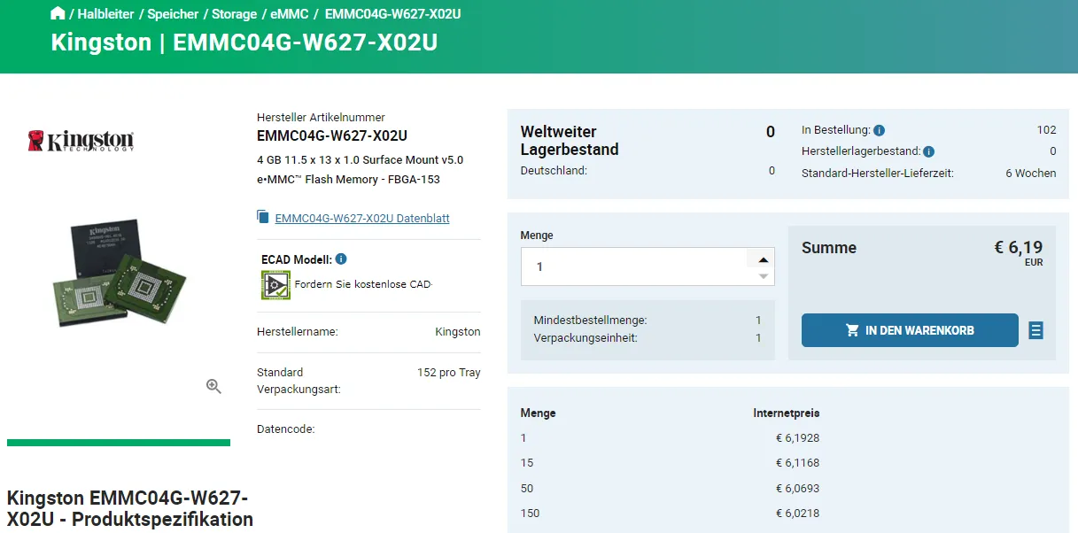This screenshot has height=533, width=1078.
Task: Click the 152 pro Tray packaging value
Action: 449,373
